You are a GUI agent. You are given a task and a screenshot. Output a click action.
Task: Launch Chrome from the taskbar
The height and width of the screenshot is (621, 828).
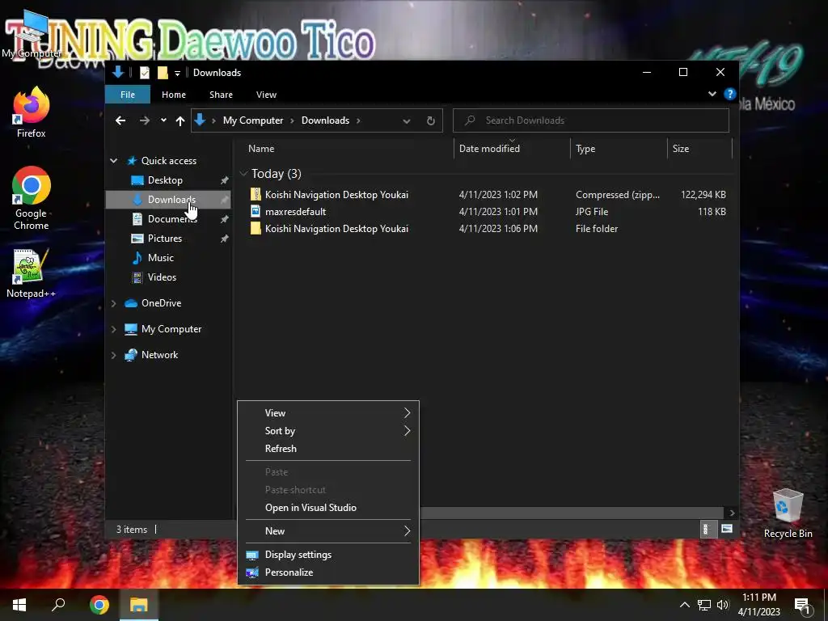click(99, 605)
